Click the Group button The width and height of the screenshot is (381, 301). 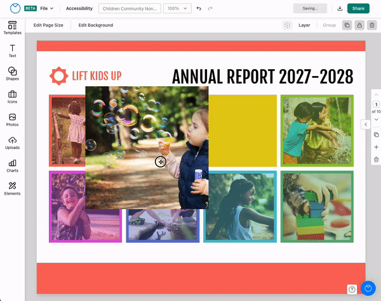point(329,25)
